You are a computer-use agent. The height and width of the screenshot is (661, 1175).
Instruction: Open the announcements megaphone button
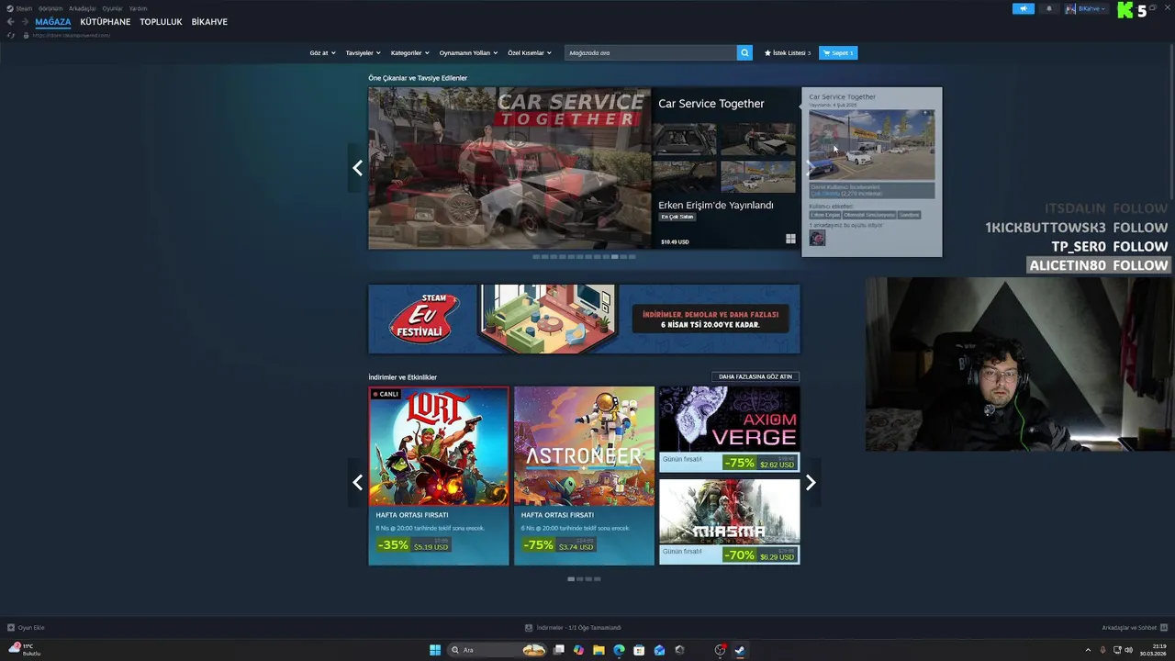pos(1024,8)
